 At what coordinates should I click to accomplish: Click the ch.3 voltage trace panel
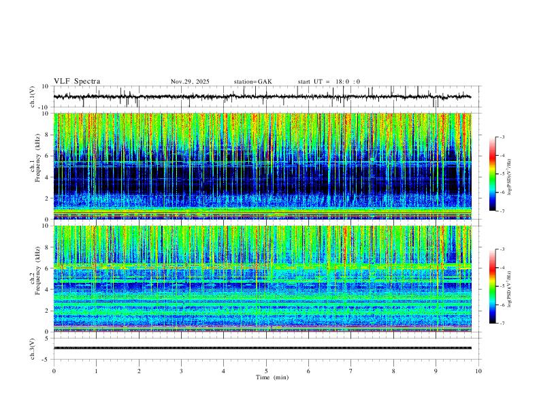coord(267,349)
